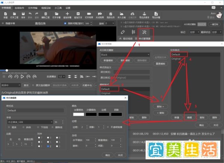Start playback with the play button
The height and width of the screenshot is (163, 224).
22,76
